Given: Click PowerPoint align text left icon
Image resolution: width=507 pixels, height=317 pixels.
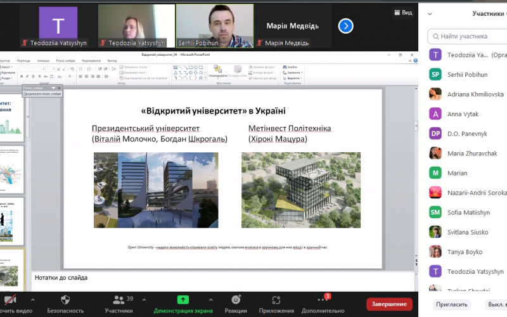Looking at the screenshot, I should click(x=80, y=76).
